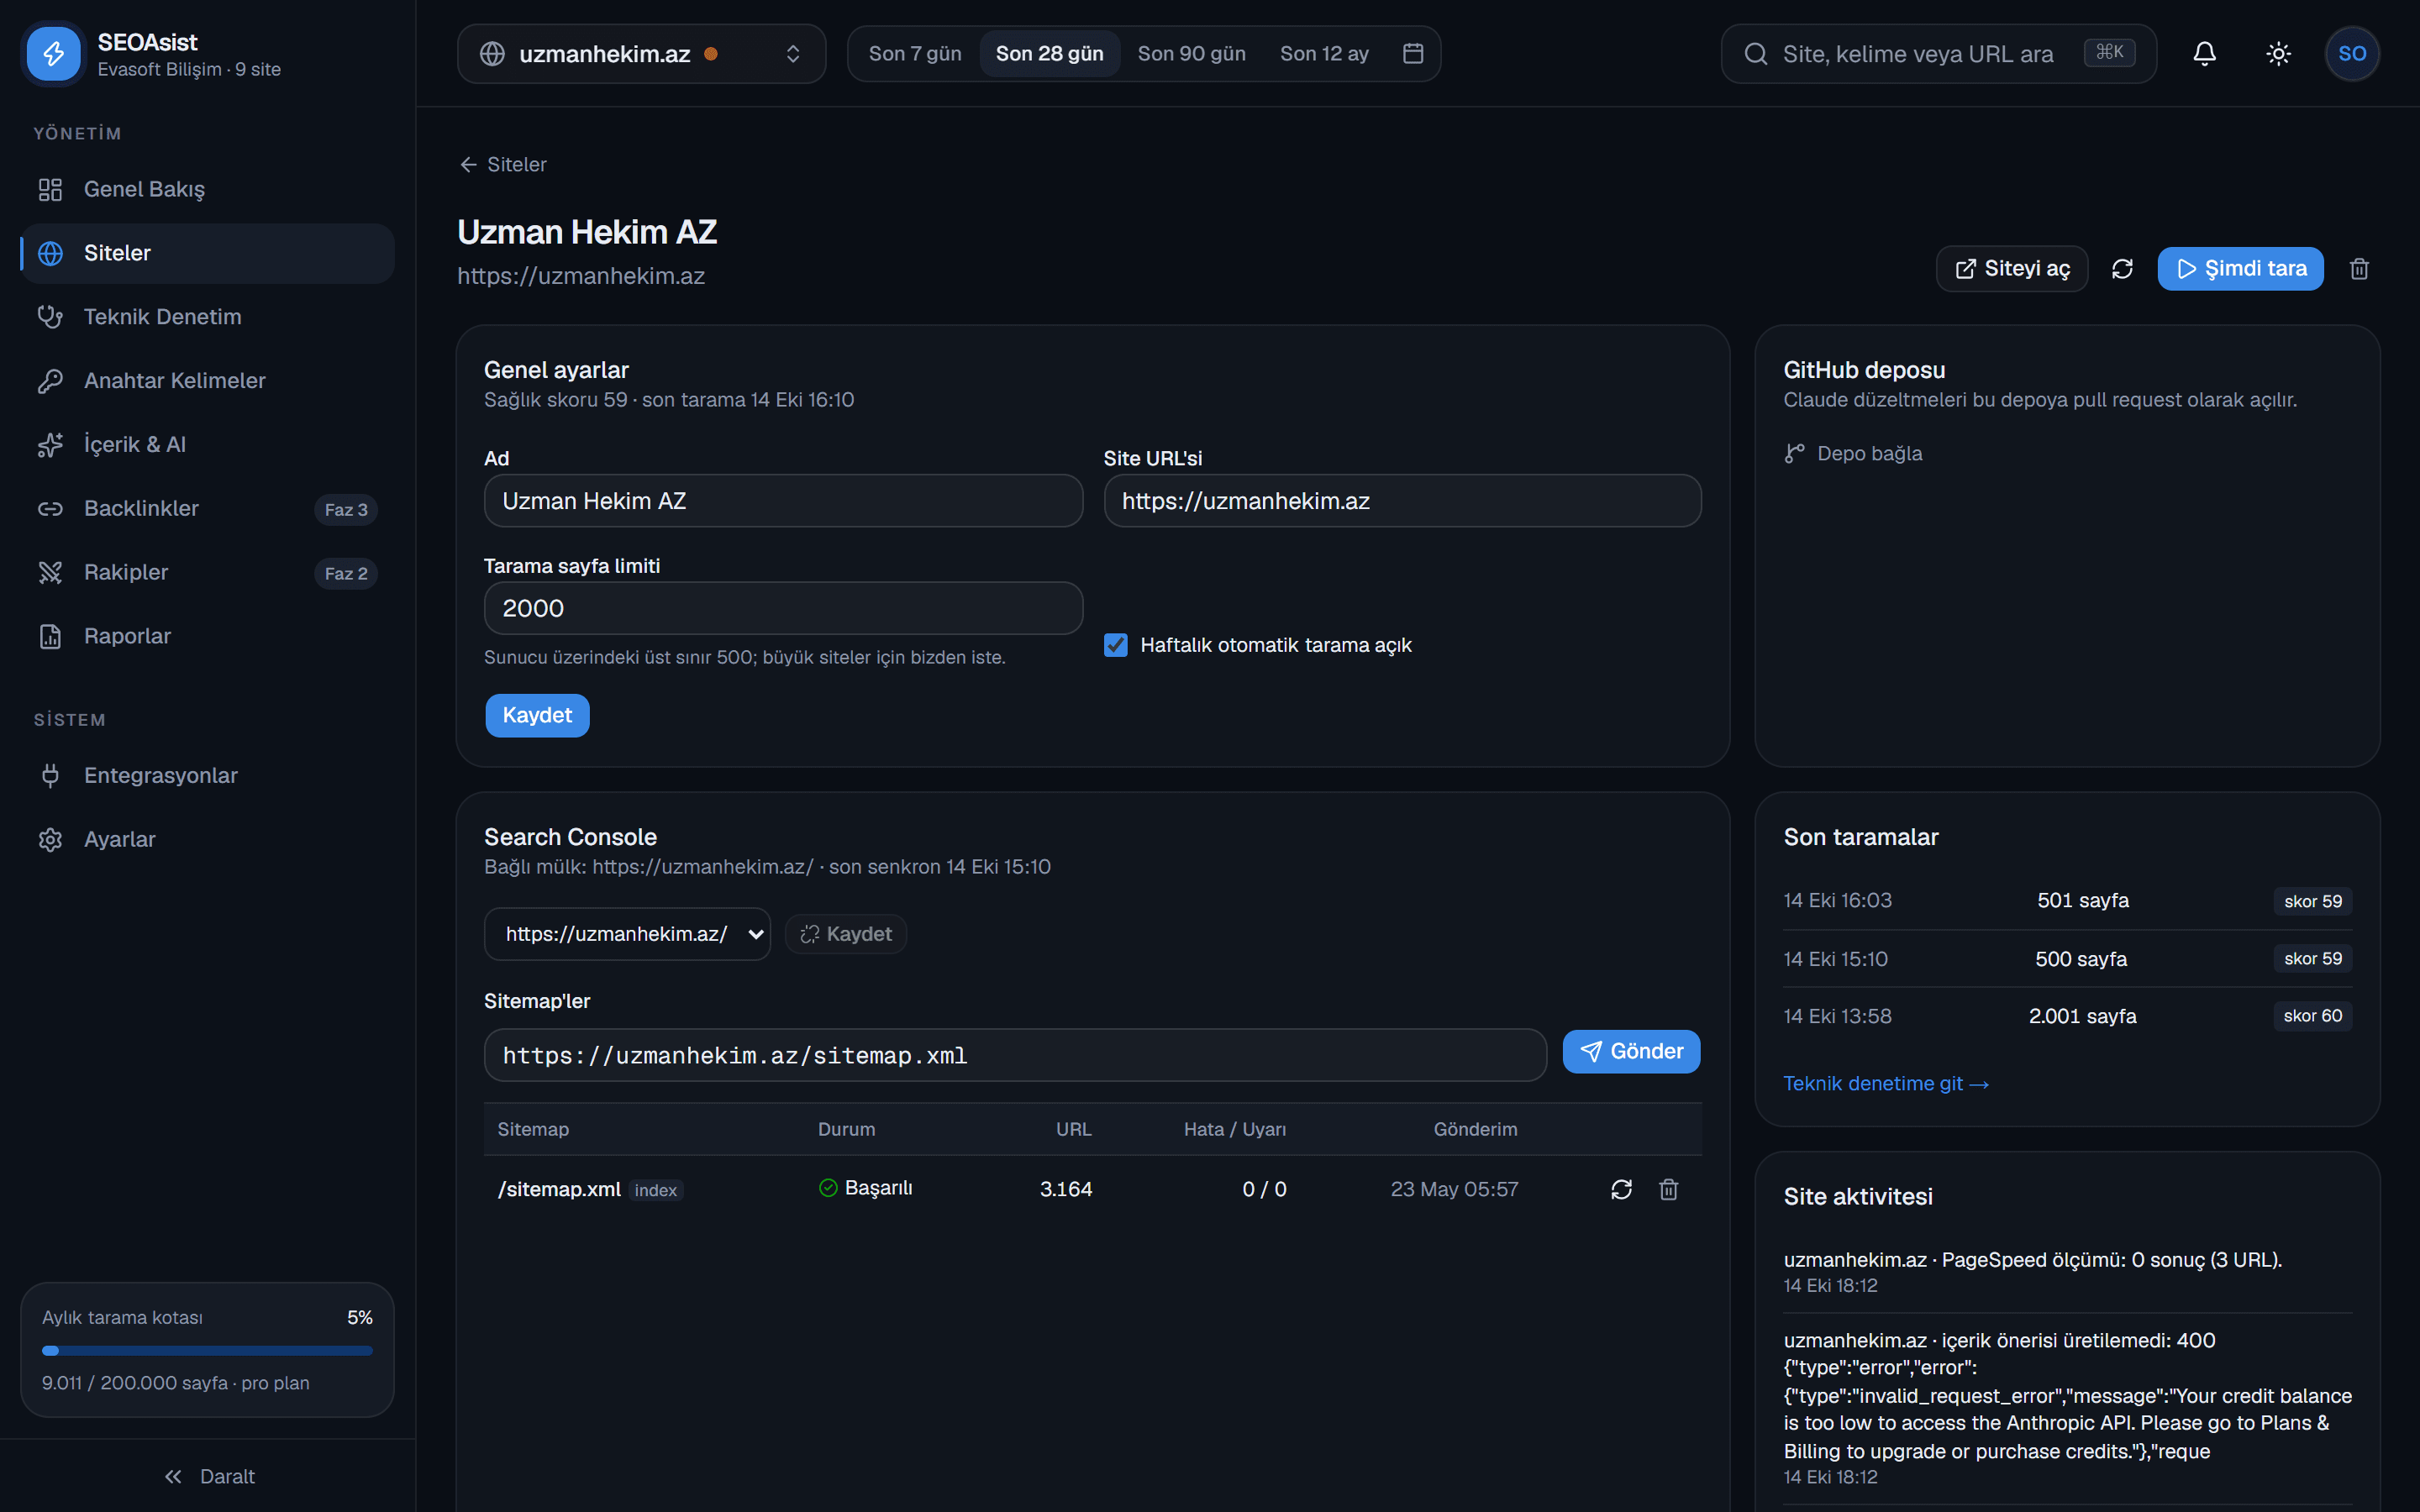Submit sitemap with Gönder button
The width and height of the screenshot is (2420, 1512).
point(1631,1051)
